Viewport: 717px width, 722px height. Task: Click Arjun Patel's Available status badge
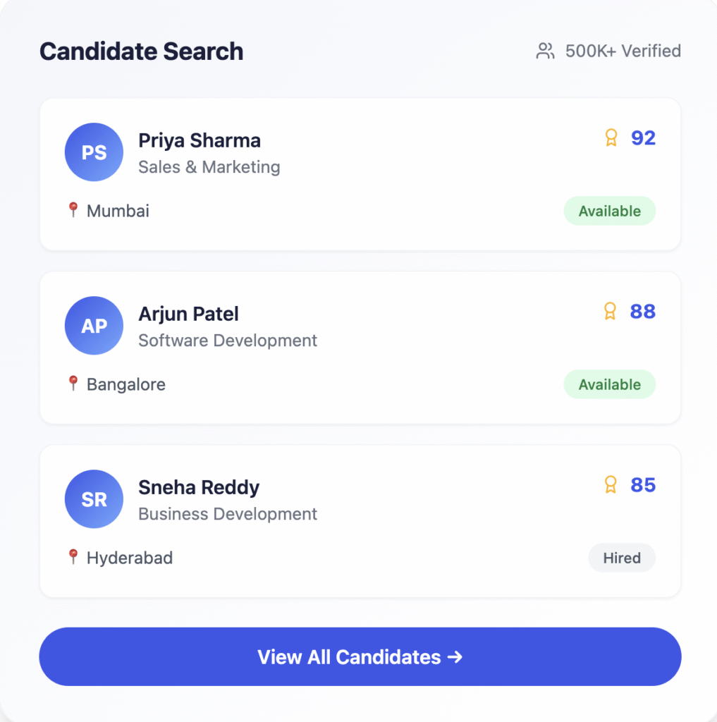[609, 384]
